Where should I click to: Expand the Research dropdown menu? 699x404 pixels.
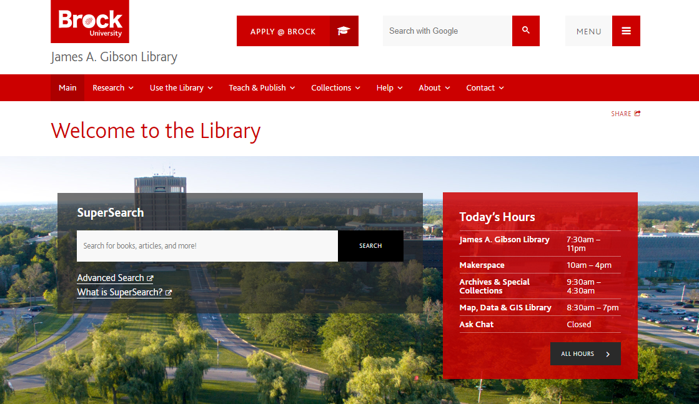click(x=113, y=88)
